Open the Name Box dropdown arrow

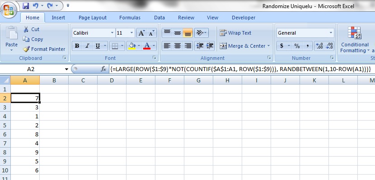click(66, 69)
